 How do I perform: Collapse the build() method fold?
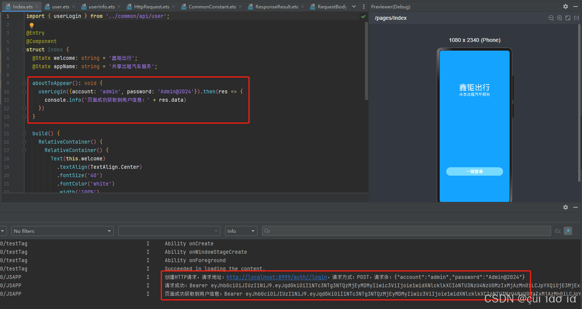click(24, 133)
